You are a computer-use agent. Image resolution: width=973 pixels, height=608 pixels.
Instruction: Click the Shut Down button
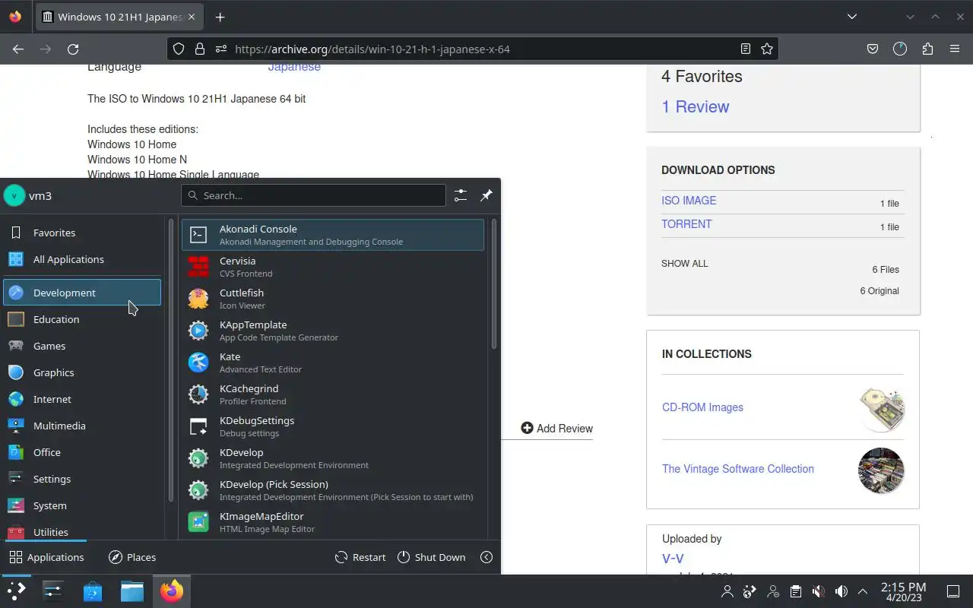(432, 557)
